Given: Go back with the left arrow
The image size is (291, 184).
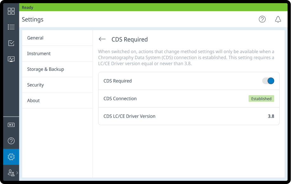Looking at the screenshot, I should (102, 39).
